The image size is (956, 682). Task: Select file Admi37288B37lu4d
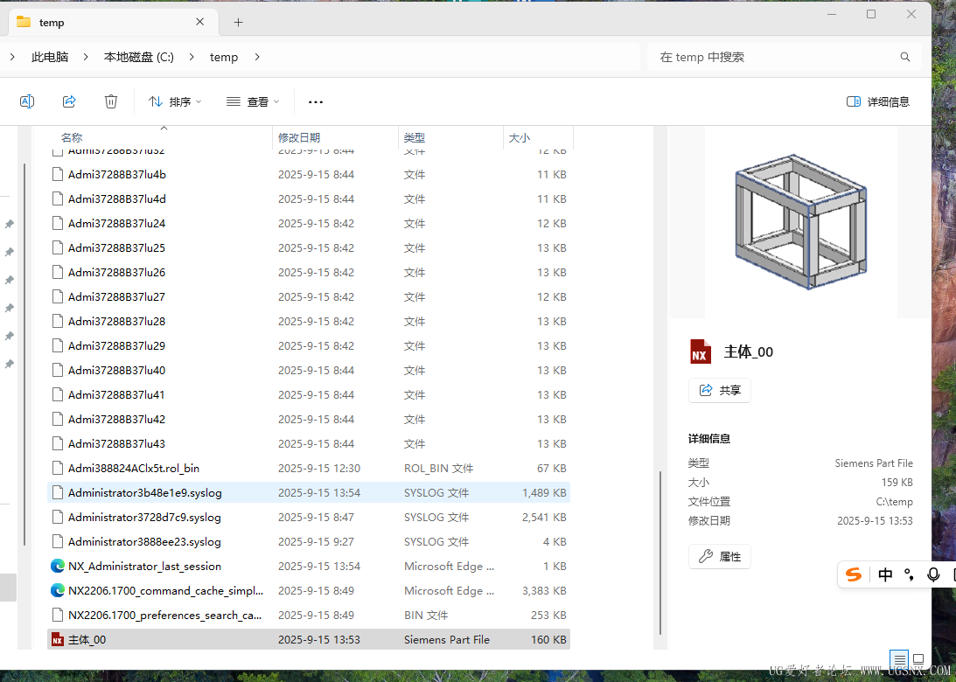click(x=309, y=199)
